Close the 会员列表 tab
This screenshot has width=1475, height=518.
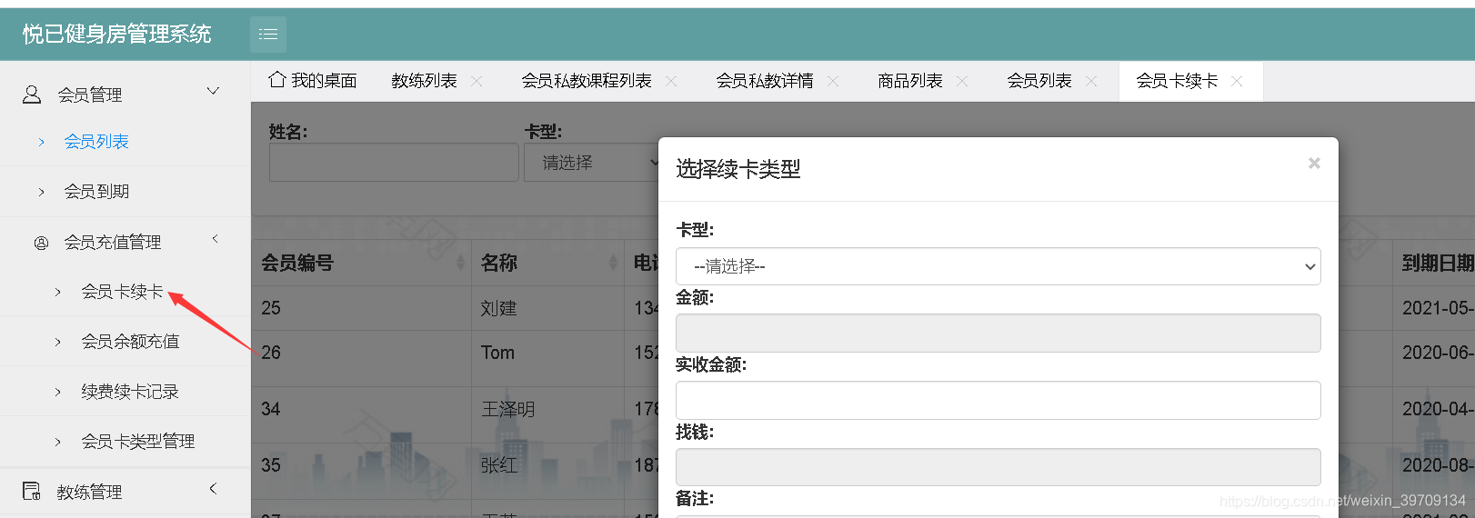(1091, 81)
